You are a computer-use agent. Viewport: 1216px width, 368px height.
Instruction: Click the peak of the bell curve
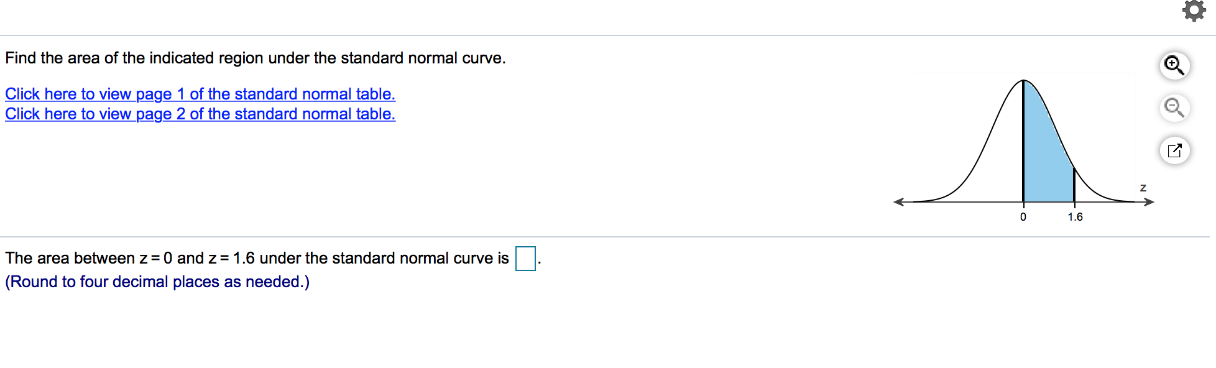1023,81
